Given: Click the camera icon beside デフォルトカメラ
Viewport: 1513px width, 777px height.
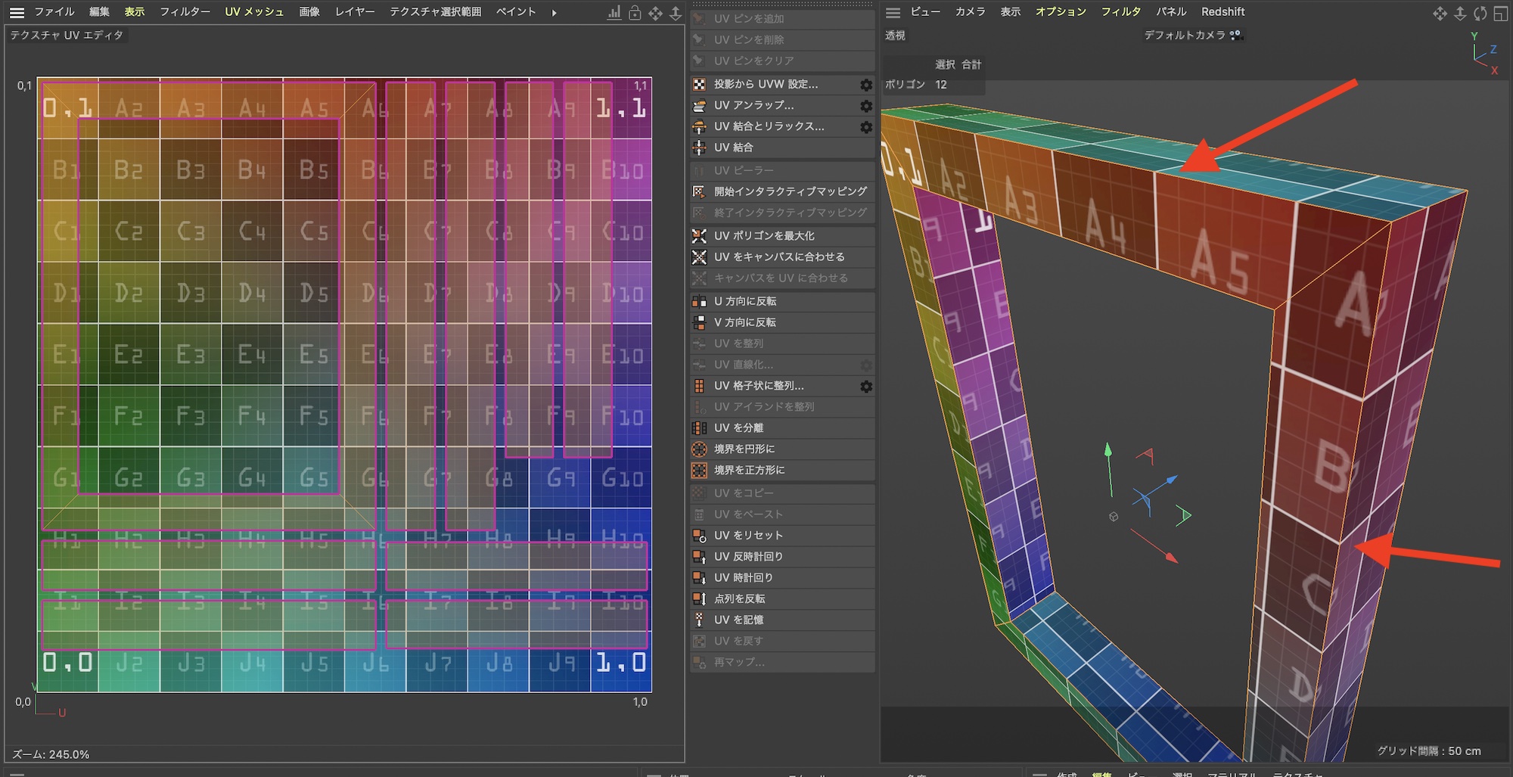Looking at the screenshot, I should pos(1235,35).
